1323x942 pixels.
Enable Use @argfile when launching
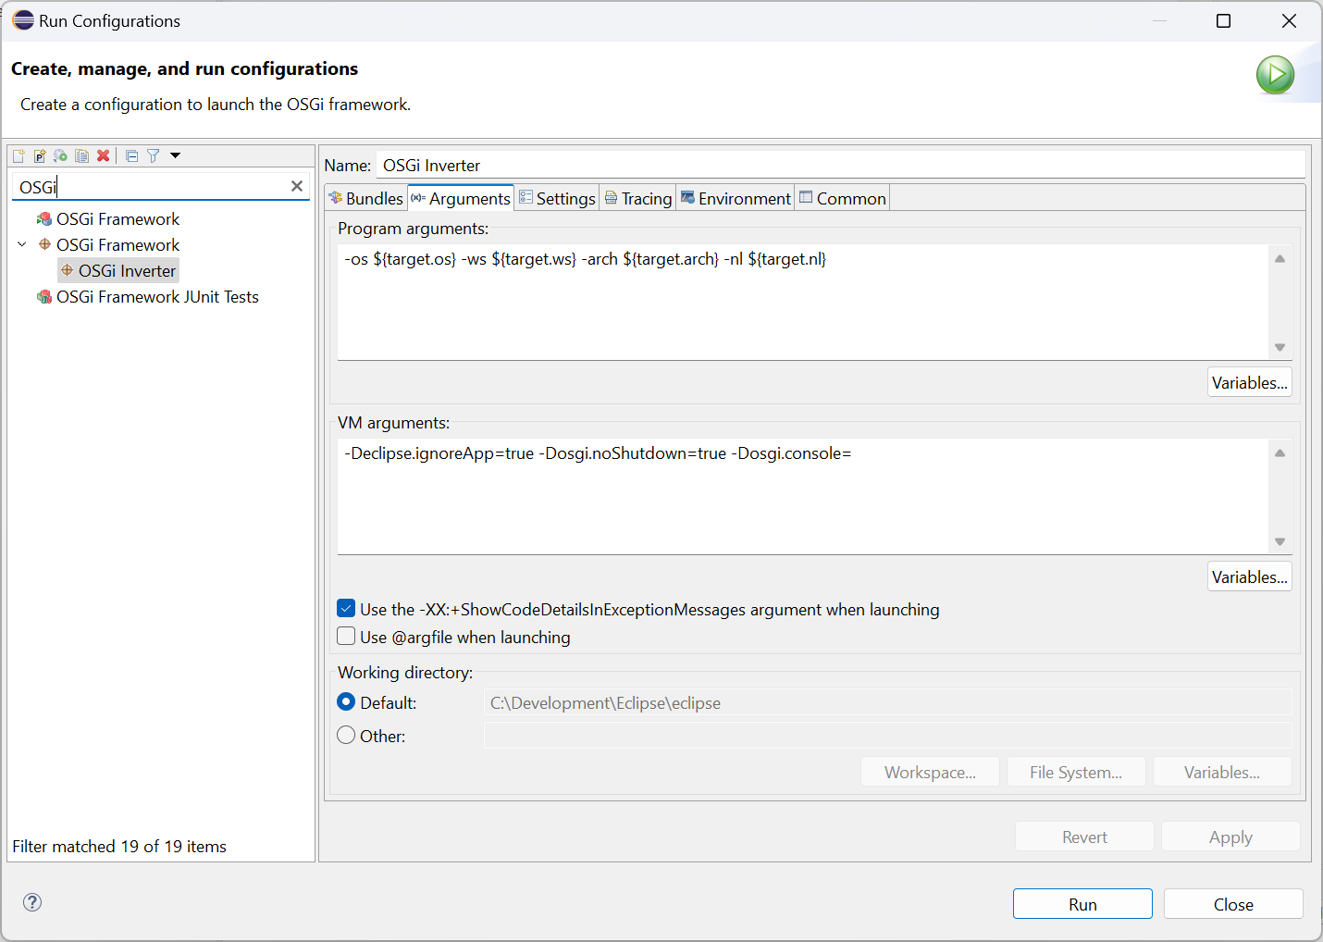pos(346,637)
